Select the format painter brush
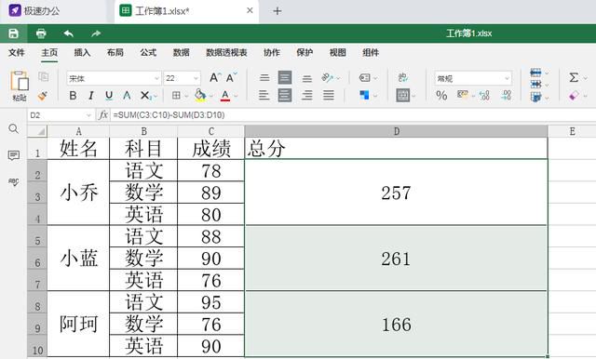The width and height of the screenshot is (596, 359). pos(43,95)
